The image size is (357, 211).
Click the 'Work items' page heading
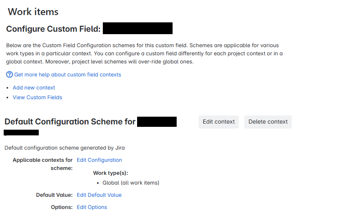[33, 12]
